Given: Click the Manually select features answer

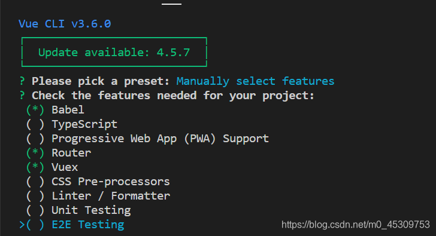Looking at the screenshot, I should (x=255, y=81).
